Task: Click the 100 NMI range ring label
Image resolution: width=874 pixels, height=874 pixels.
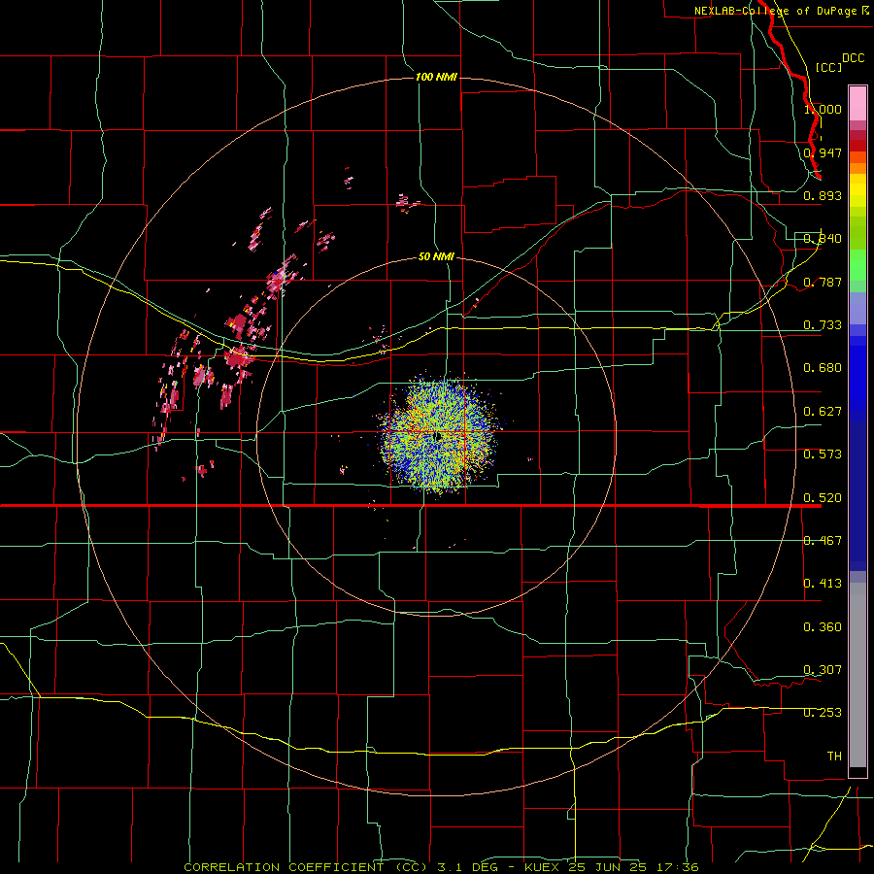Action: point(436,77)
